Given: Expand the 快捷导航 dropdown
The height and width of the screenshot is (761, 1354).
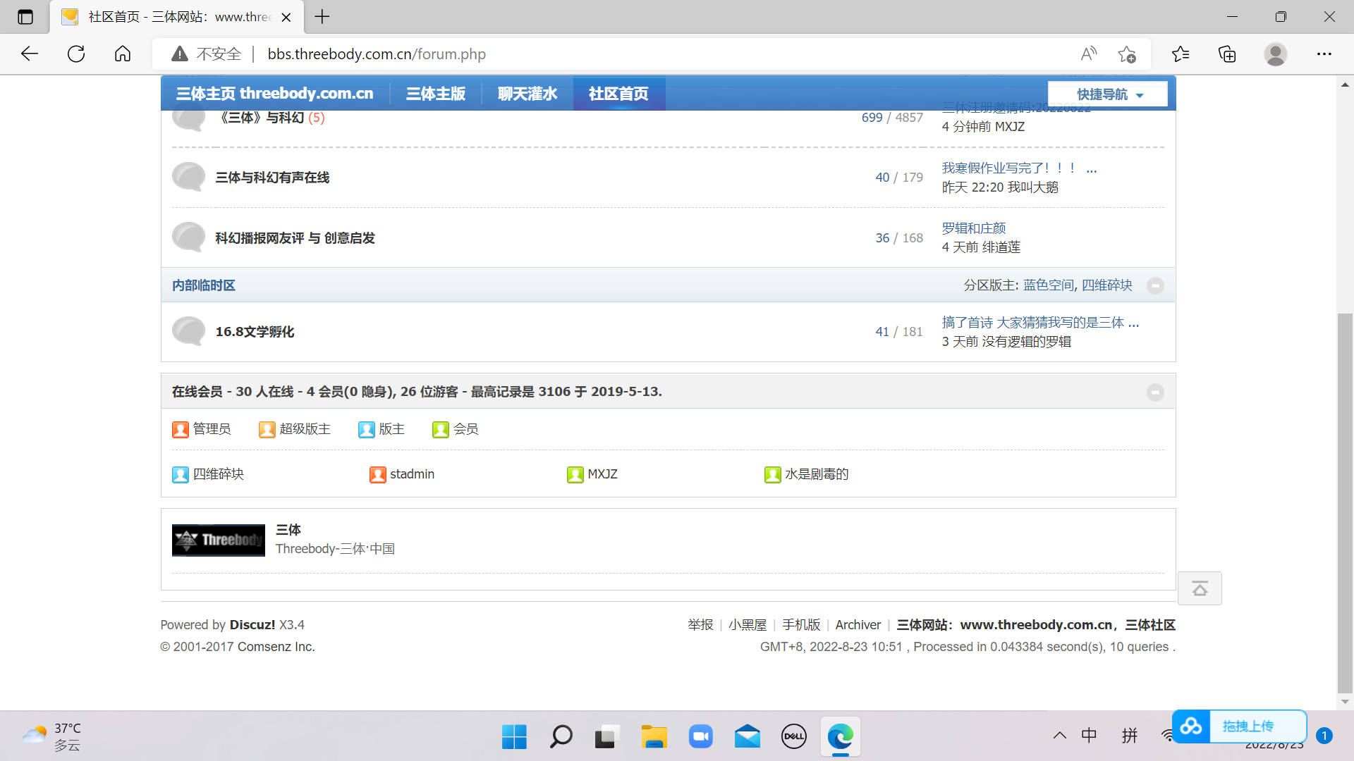Looking at the screenshot, I should [x=1108, y=94].
